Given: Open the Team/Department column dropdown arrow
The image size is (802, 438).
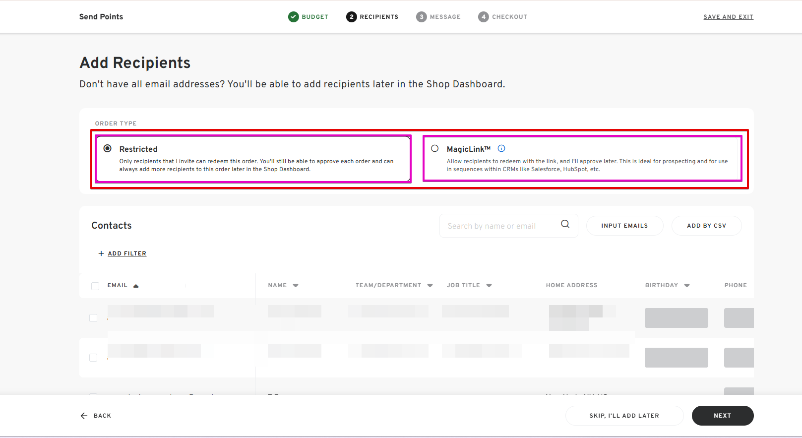Looking at the screenshot, I should tap(430, 286).
